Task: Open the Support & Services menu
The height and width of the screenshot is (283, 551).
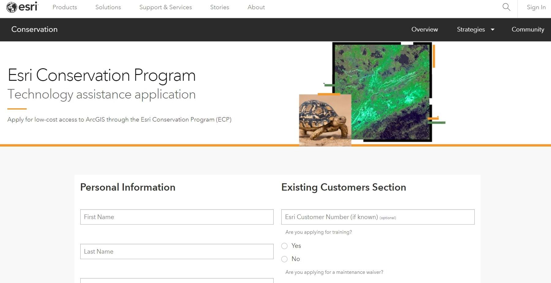Action: pyautogui.click(x=165, y=7)
